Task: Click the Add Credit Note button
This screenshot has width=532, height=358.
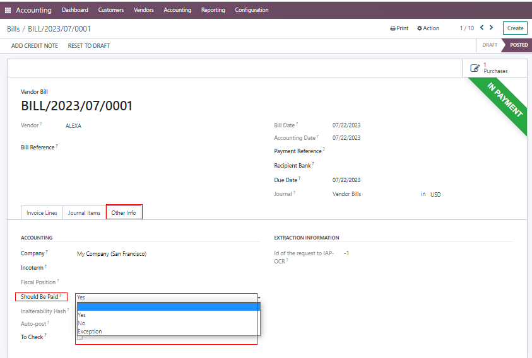Action: (x=35, y=46)
